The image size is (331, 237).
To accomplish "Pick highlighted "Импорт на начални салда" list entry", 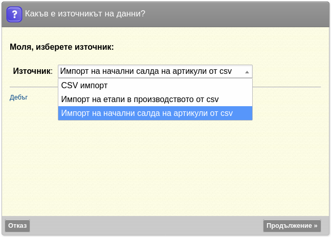I will pyautogui.click(x=155, y=113).
